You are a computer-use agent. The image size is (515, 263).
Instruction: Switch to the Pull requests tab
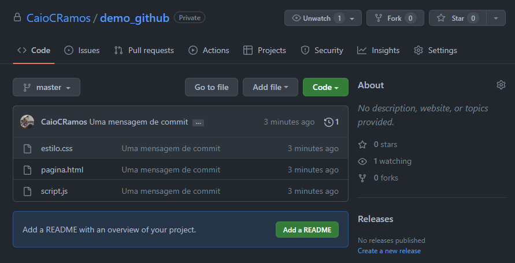(144, 50)
